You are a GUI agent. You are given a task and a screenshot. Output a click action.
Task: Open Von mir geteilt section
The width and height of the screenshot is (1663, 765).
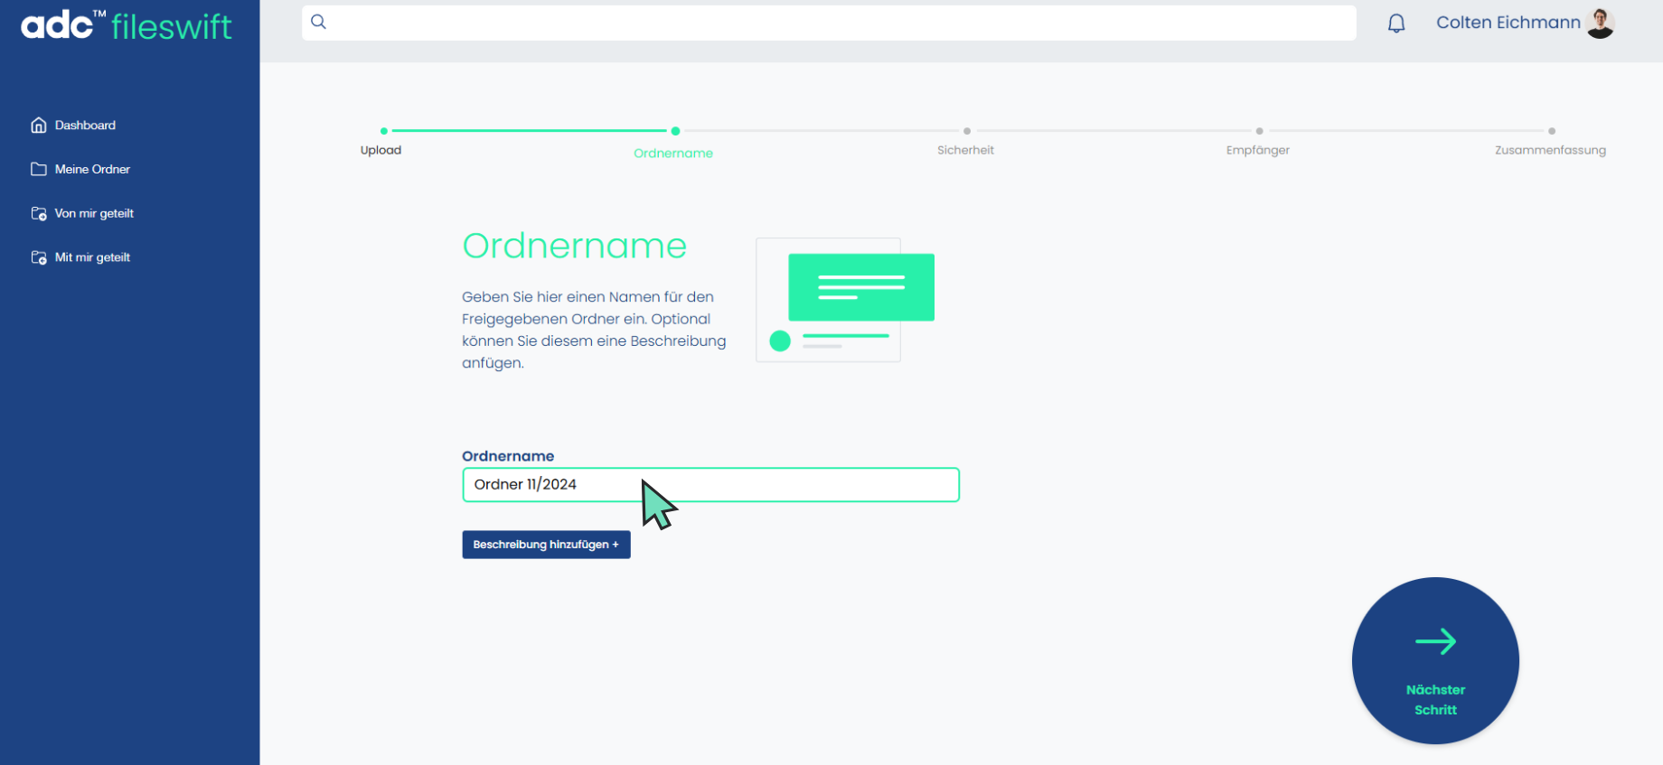[x=94, y=213]
